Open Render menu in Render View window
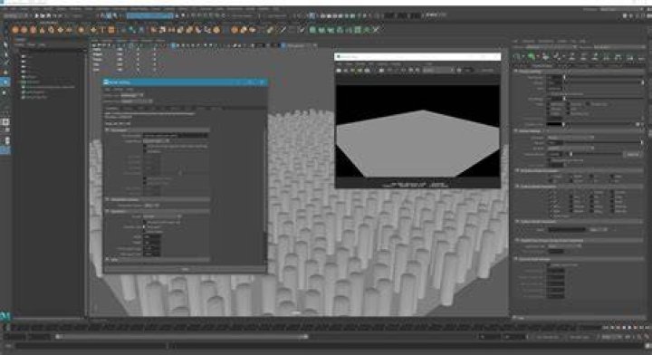 (x=360, y=64)
